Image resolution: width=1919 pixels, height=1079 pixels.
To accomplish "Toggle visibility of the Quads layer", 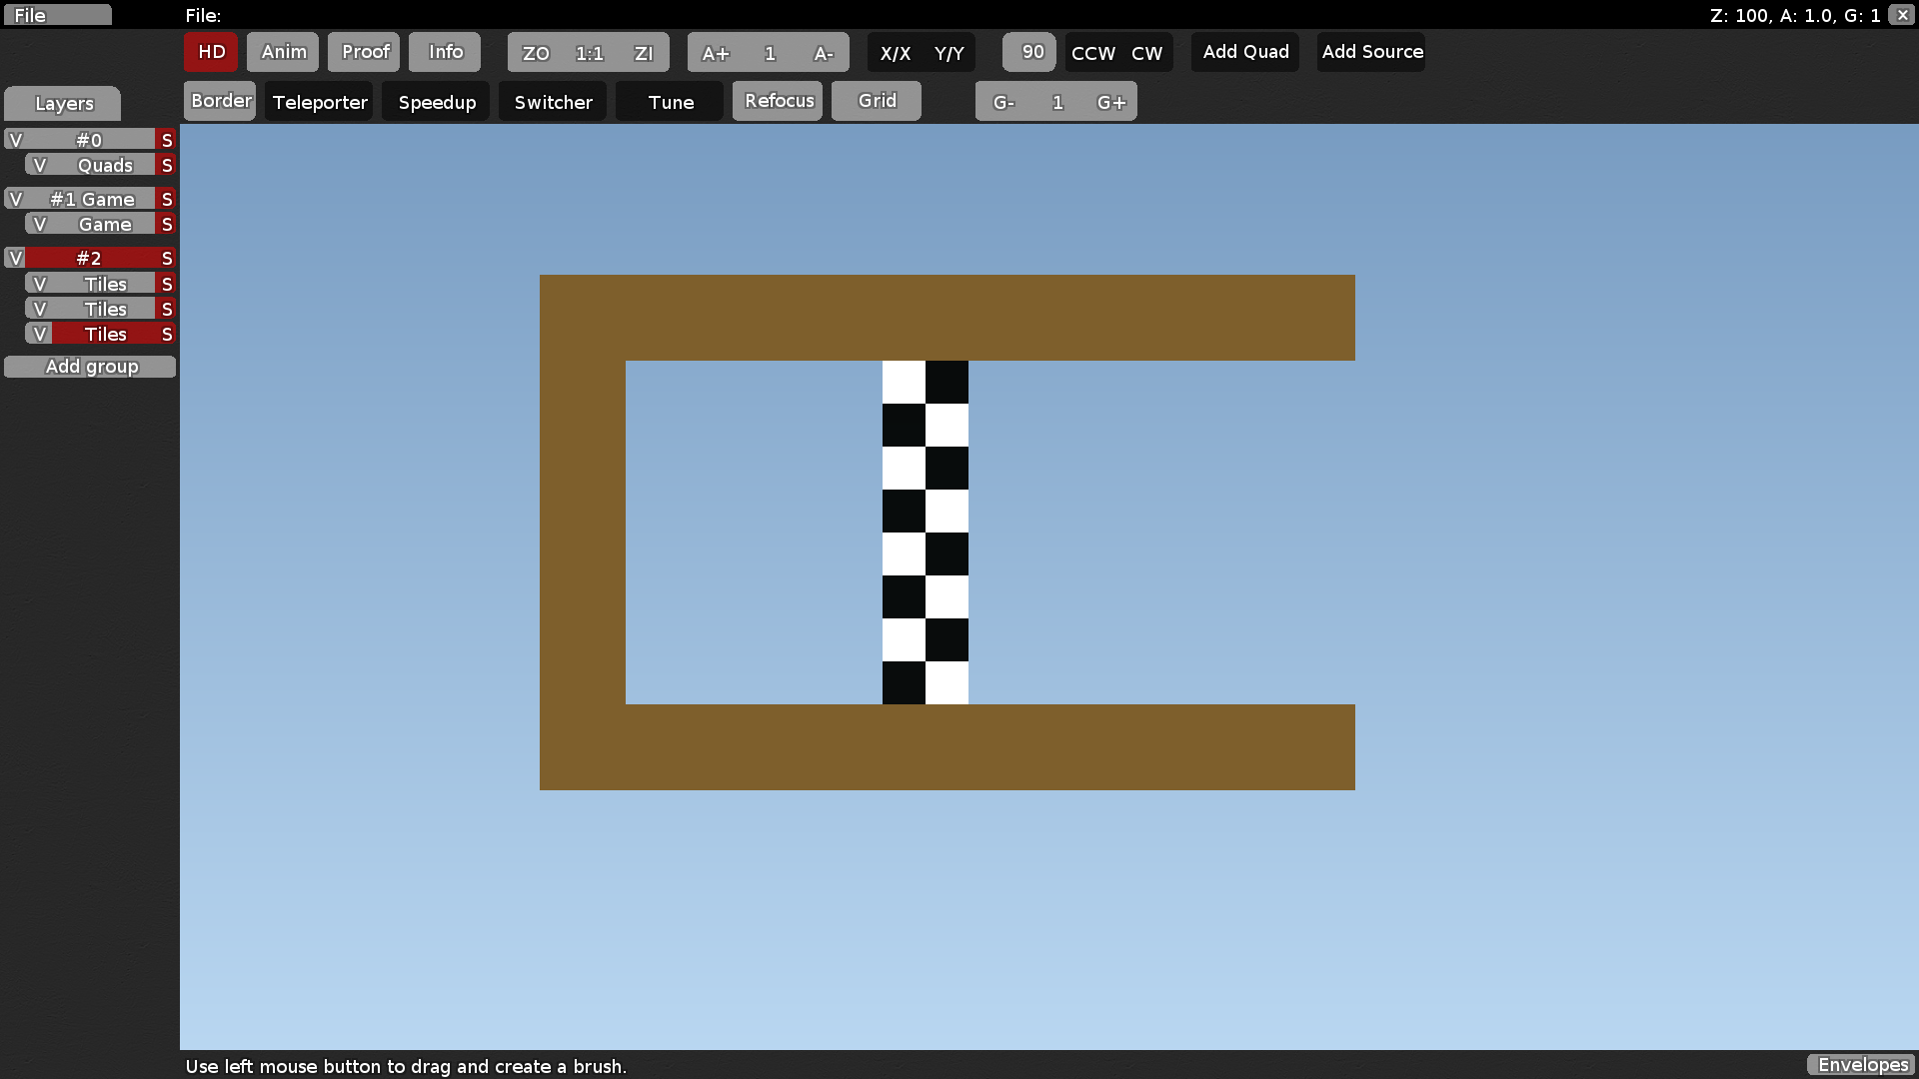I will pos(40,164).
